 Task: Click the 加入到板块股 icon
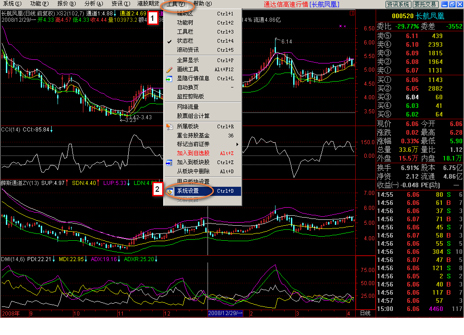(169, 163)
